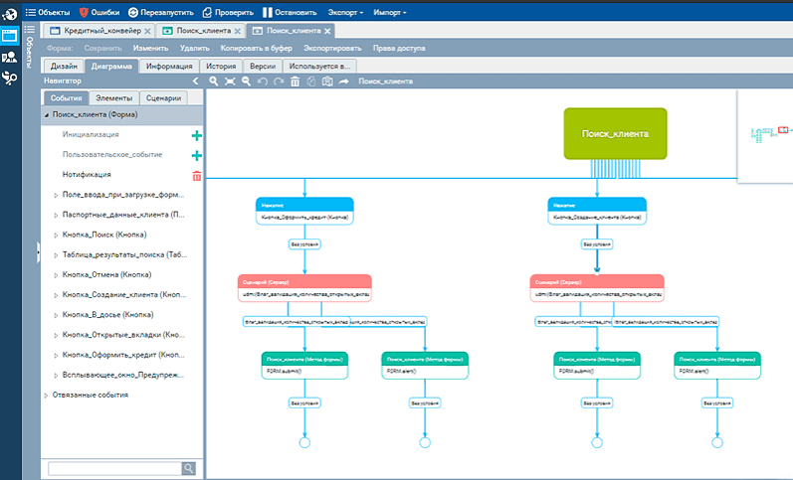Expand Кнопка_Поиск (Кнопка) node

coord(56,235)
